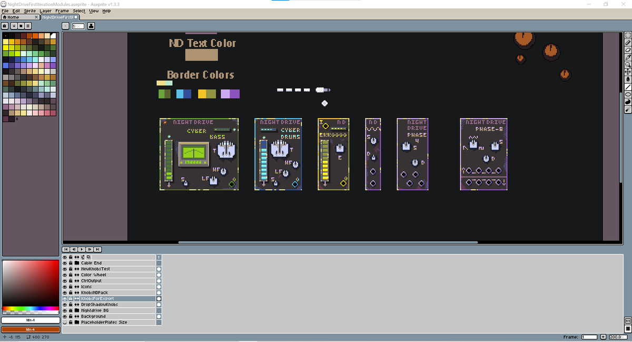Click the rainbow hue slider bar
632x342 pixels.
click(x=31, y=309)
